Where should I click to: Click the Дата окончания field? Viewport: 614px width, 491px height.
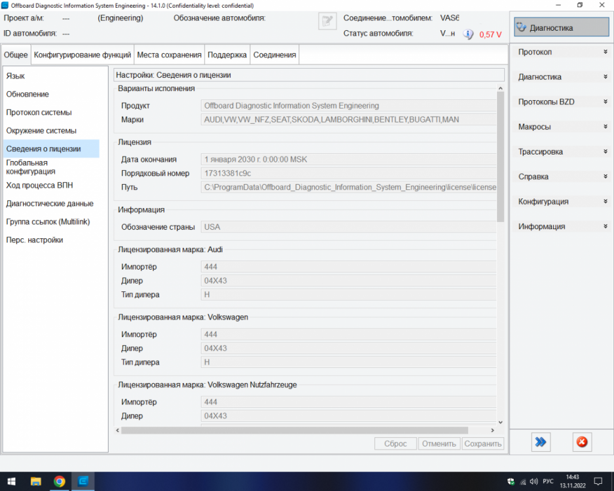pyautogui.click(x=348, y=159)
